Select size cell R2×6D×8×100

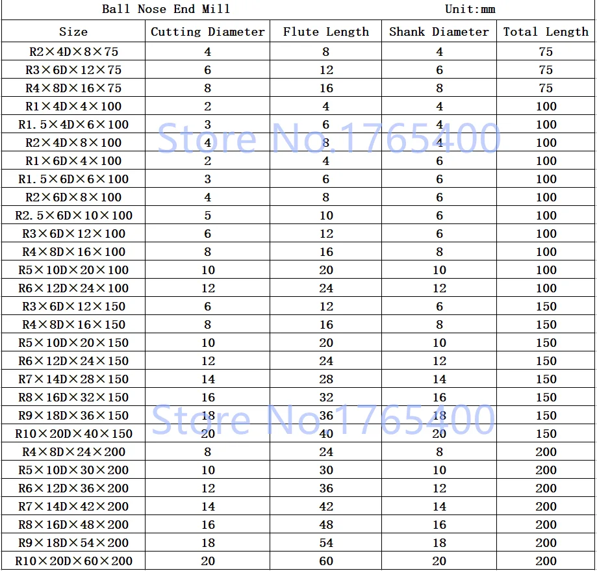click(73, 197)
